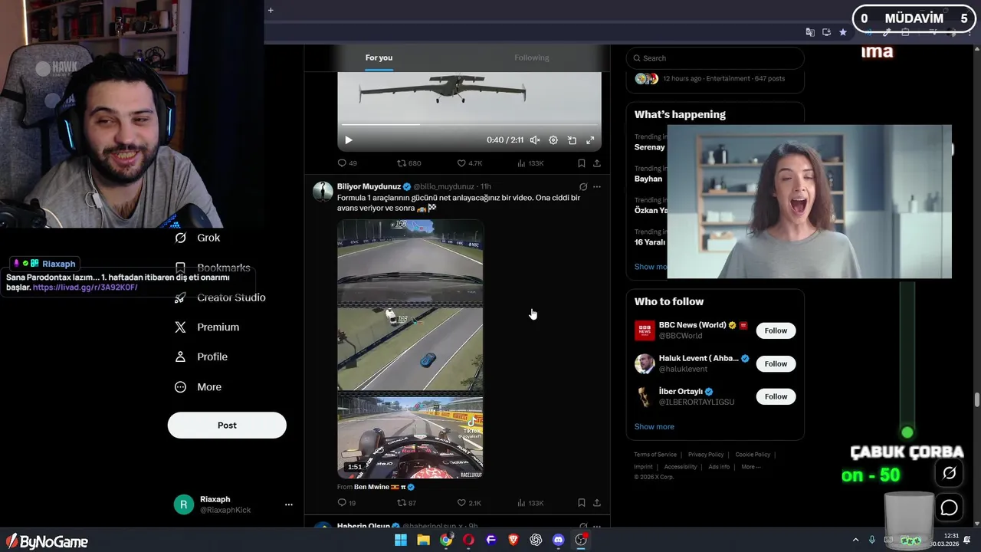
Task: Open Brave browser from the taskbar
Action: click(513, 540)
